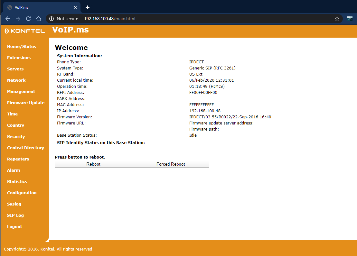Click the Generic SIP (RFC 3261) value
This screenshot has width=357, height=256.
(212, 68)
